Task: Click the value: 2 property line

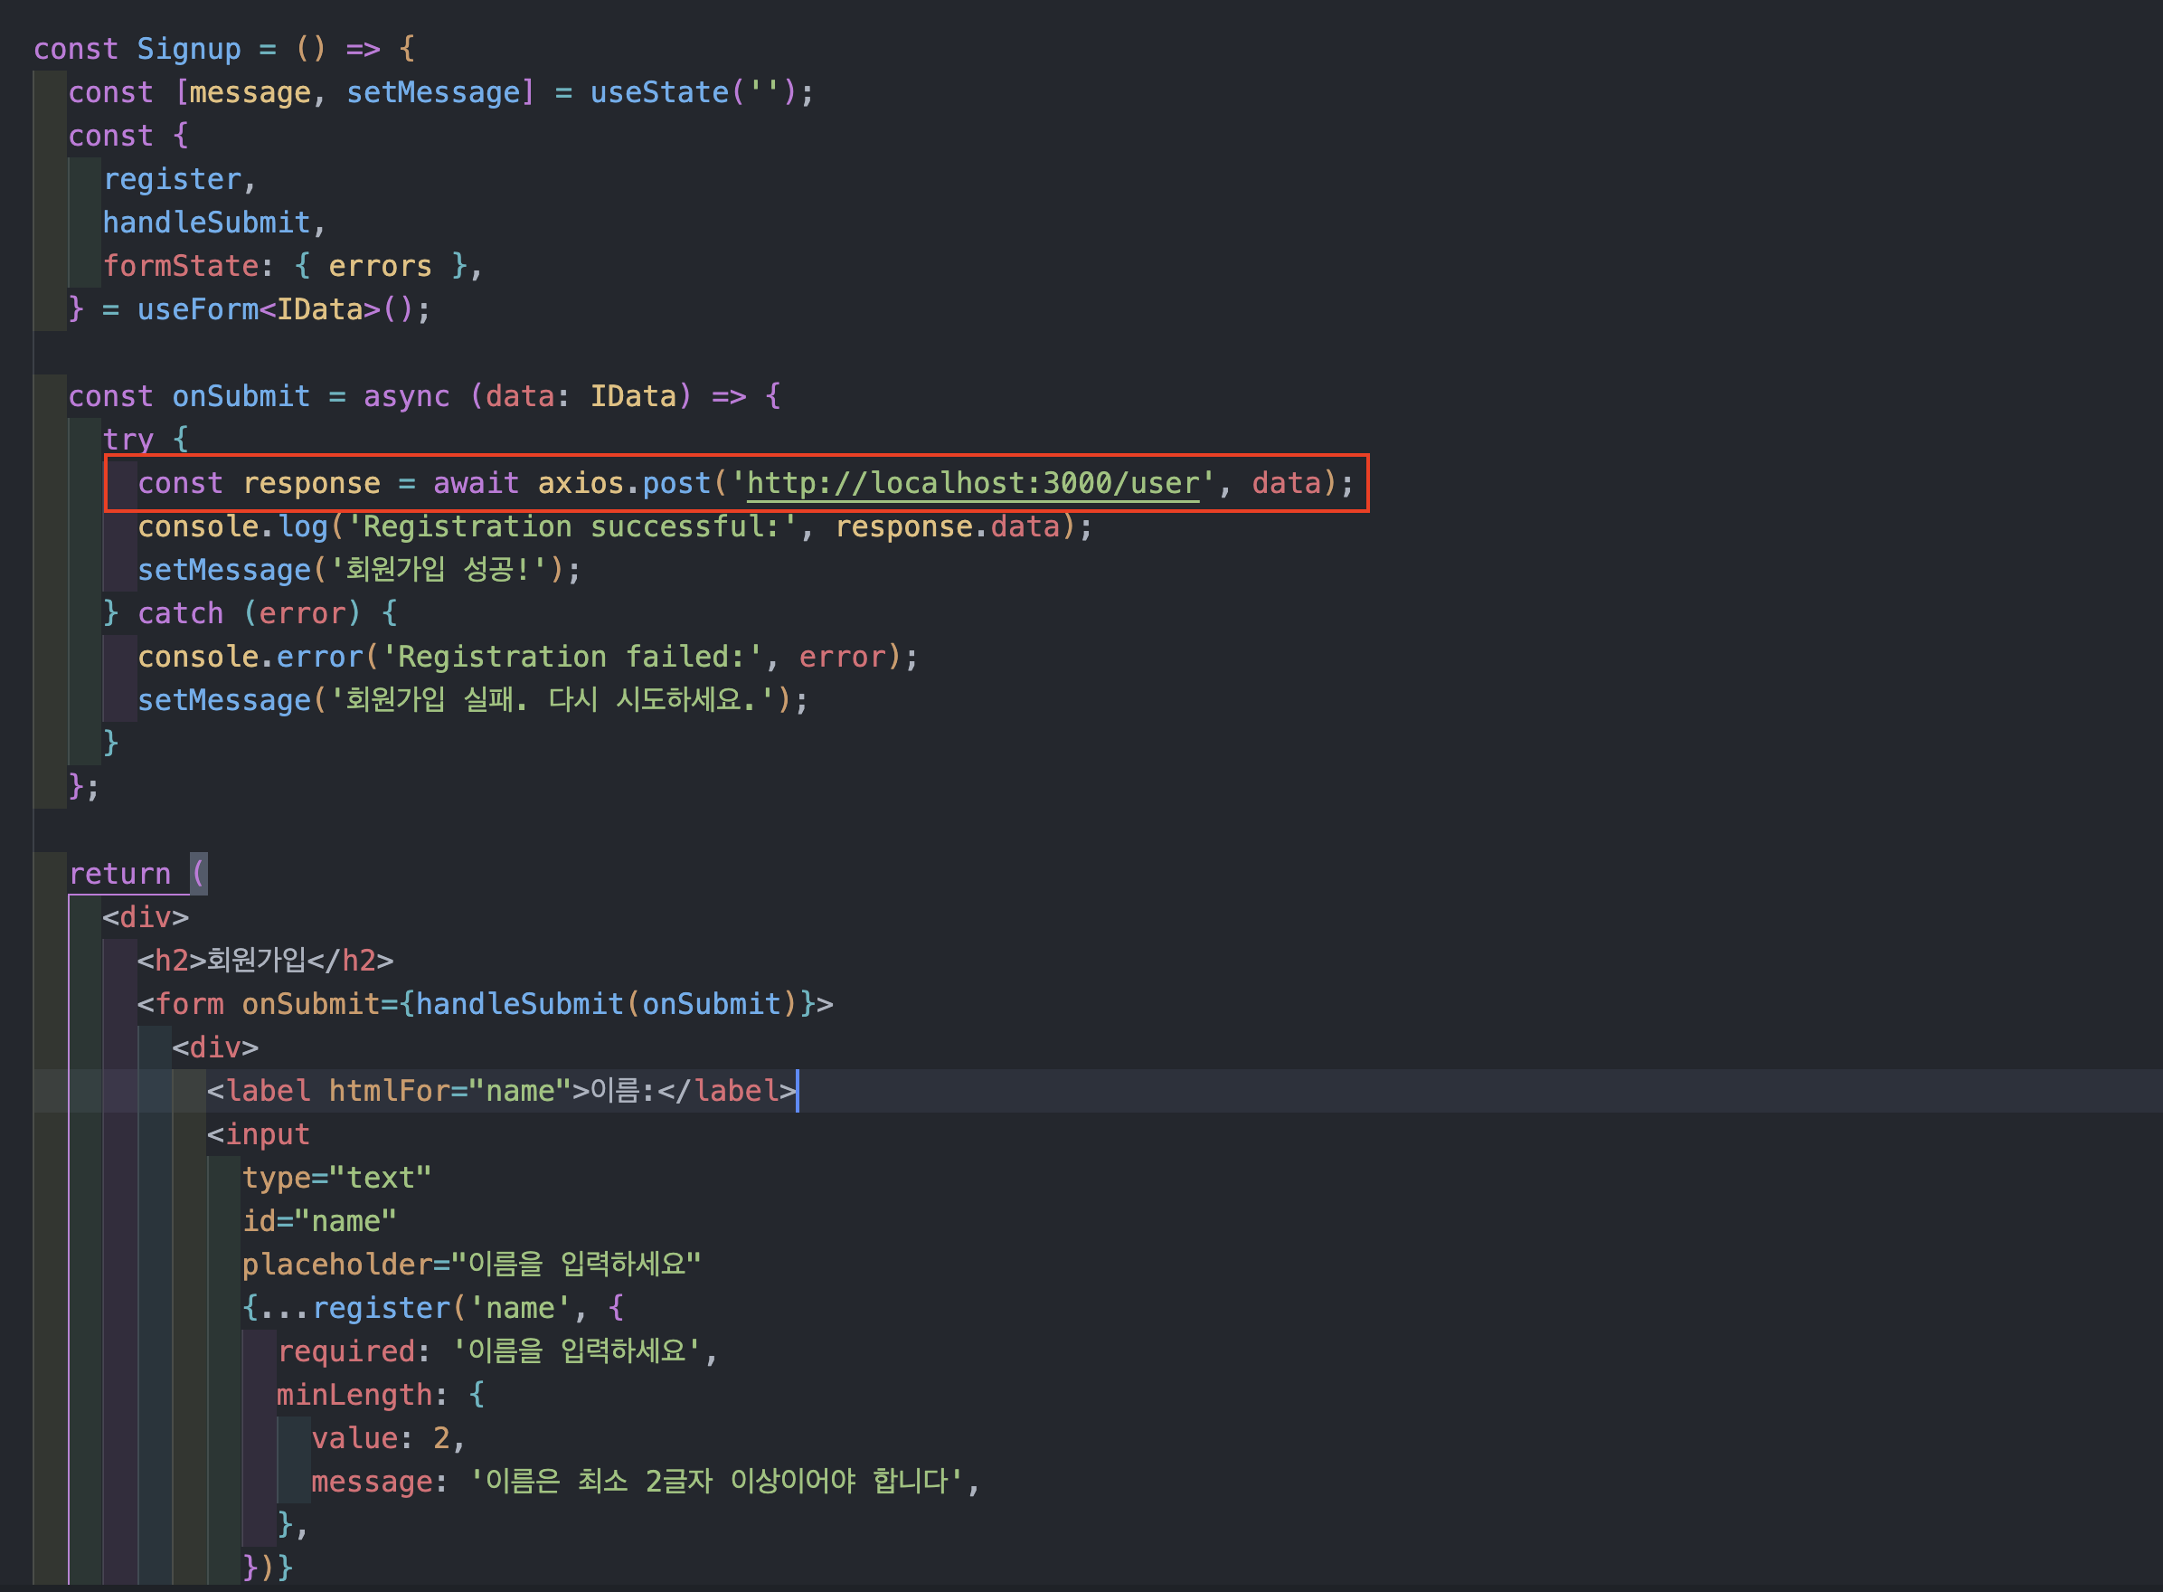Action: (x=387, y=1436)
